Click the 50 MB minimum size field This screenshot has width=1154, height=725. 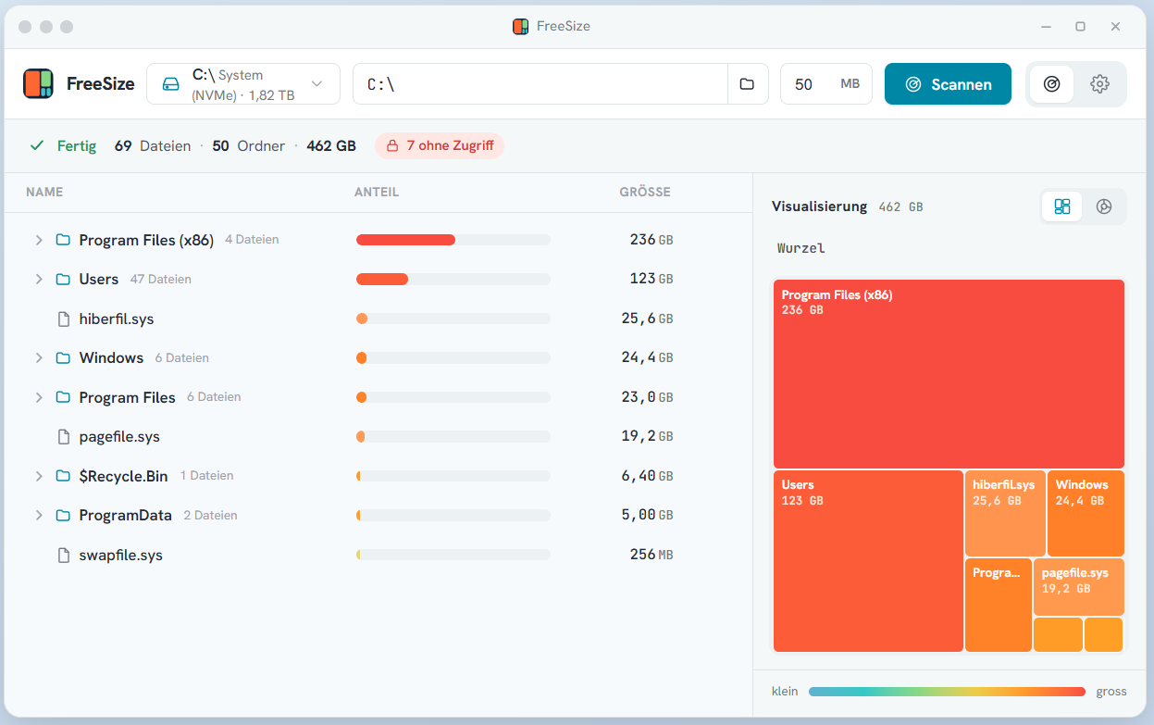tap(826, 84)
